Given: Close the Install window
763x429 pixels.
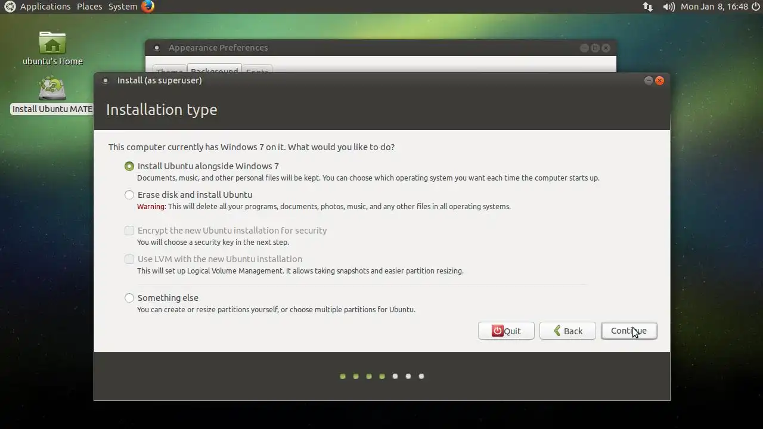Looking at the screenshot, I should point(659,80).
